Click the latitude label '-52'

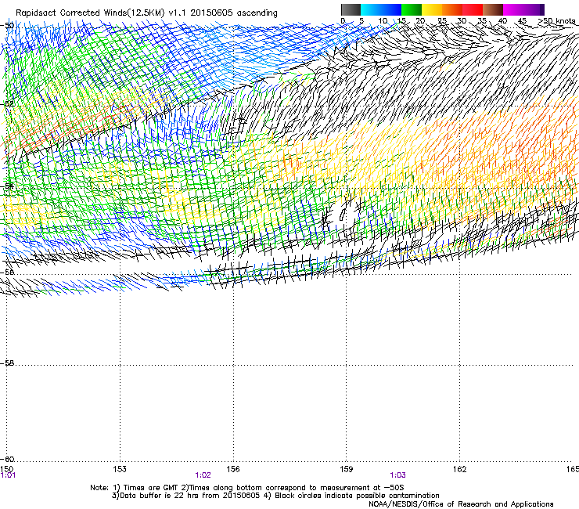[x=7, y=104]
